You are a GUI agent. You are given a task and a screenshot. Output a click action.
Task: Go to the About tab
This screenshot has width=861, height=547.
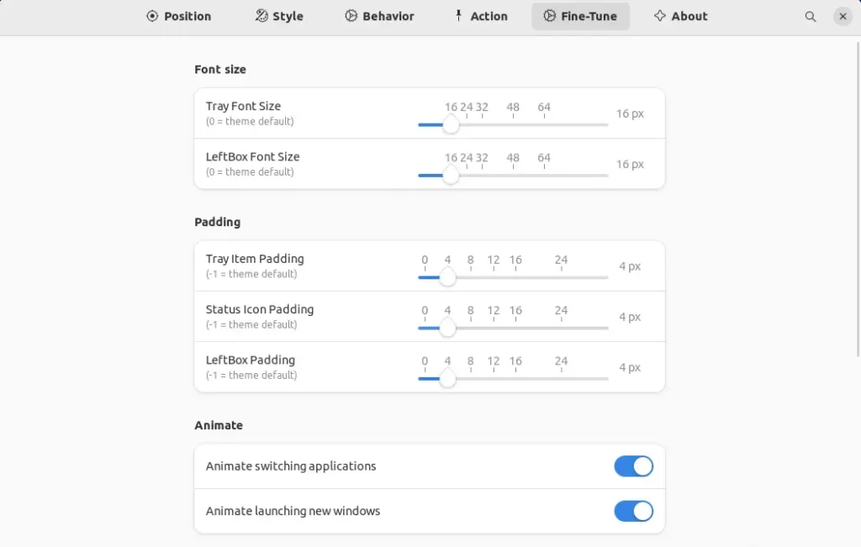pyautogui.click(x=680, y=16)
